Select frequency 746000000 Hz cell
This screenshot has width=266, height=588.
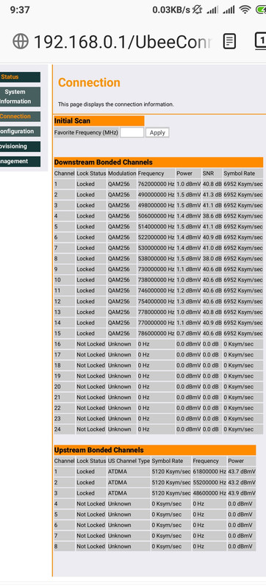click(x=156, y=290)
